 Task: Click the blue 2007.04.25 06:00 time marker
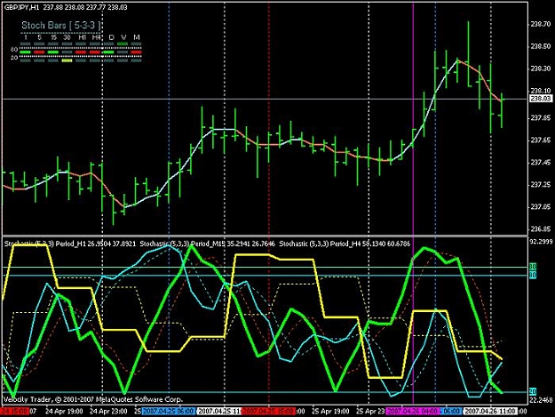pyautogui.click(x=168, y=412)
